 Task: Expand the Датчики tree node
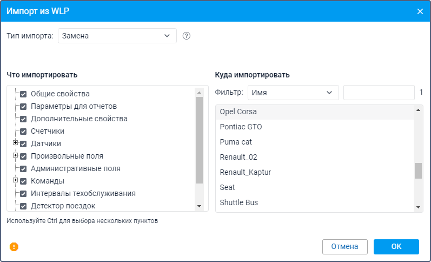pyautogui.click(x=16, y=143)
